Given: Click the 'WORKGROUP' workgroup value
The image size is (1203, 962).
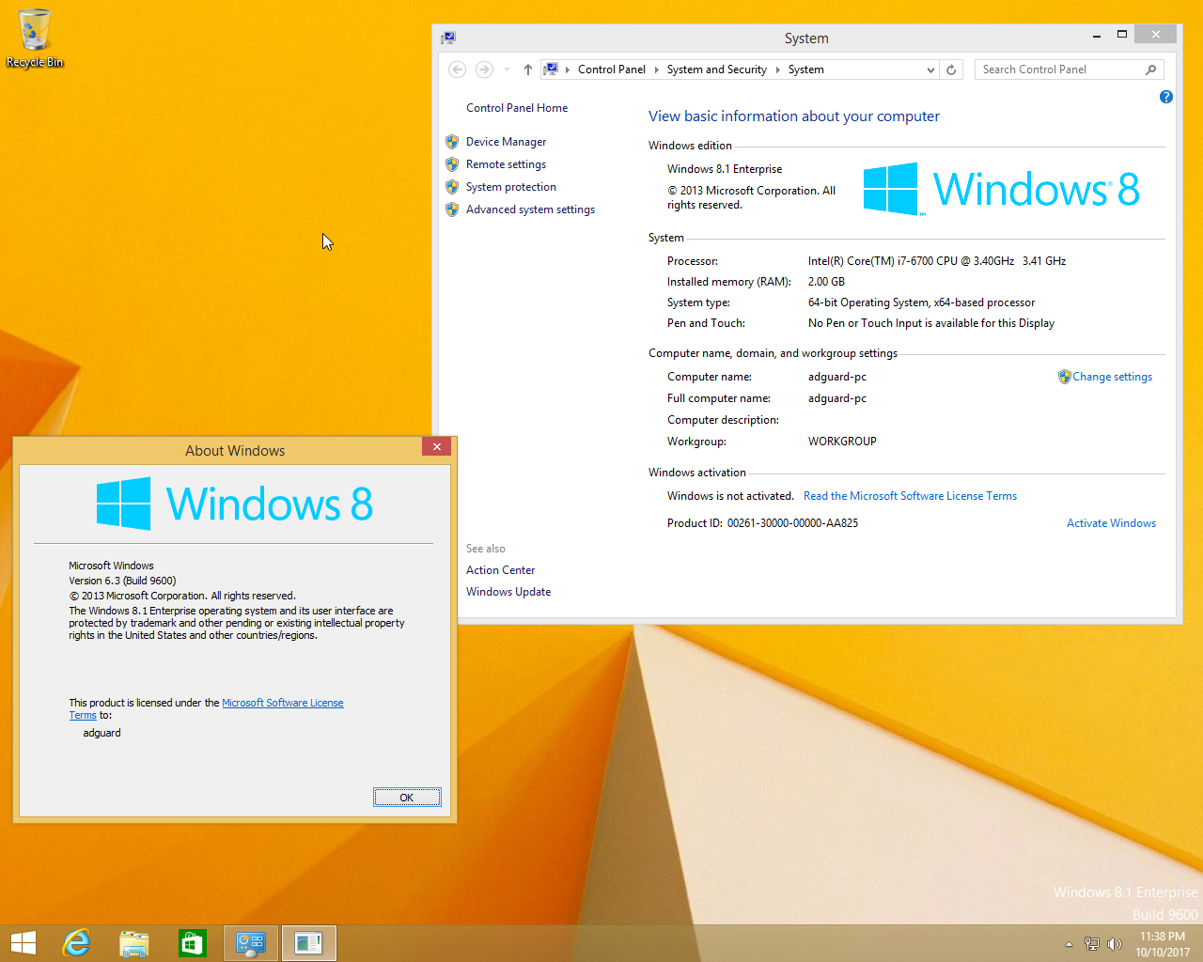Looking at the screenshot, I should [x=842, y=442].
